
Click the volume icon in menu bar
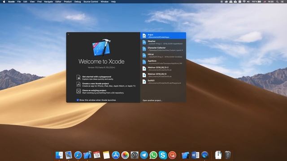click(x=248, y=2)
